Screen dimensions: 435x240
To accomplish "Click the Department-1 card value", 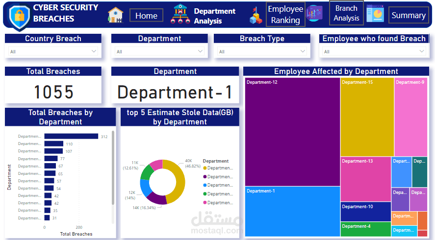I will tap(175, 92).
